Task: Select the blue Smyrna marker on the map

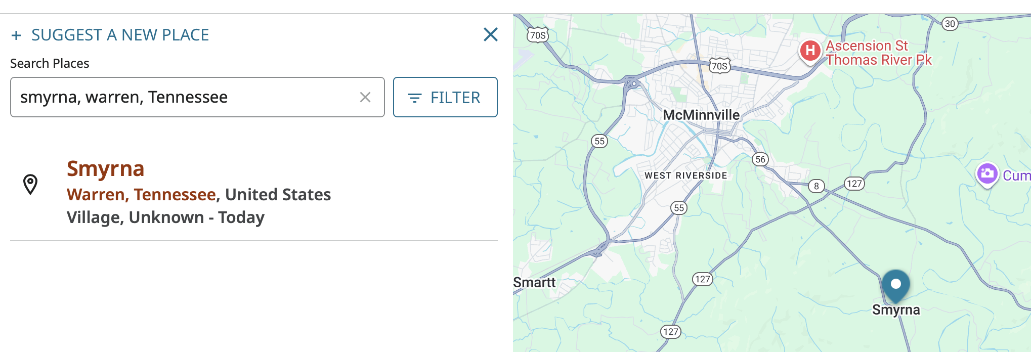Action: tap(895, 285)
